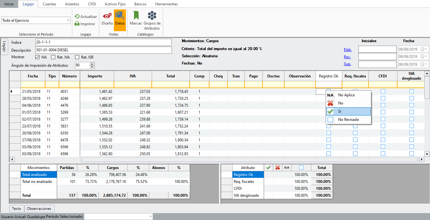The height and width of the screenshot is (220, 430).
Task: Increase the Ángulo de Impresión value
Action: (x=92, y=64)
